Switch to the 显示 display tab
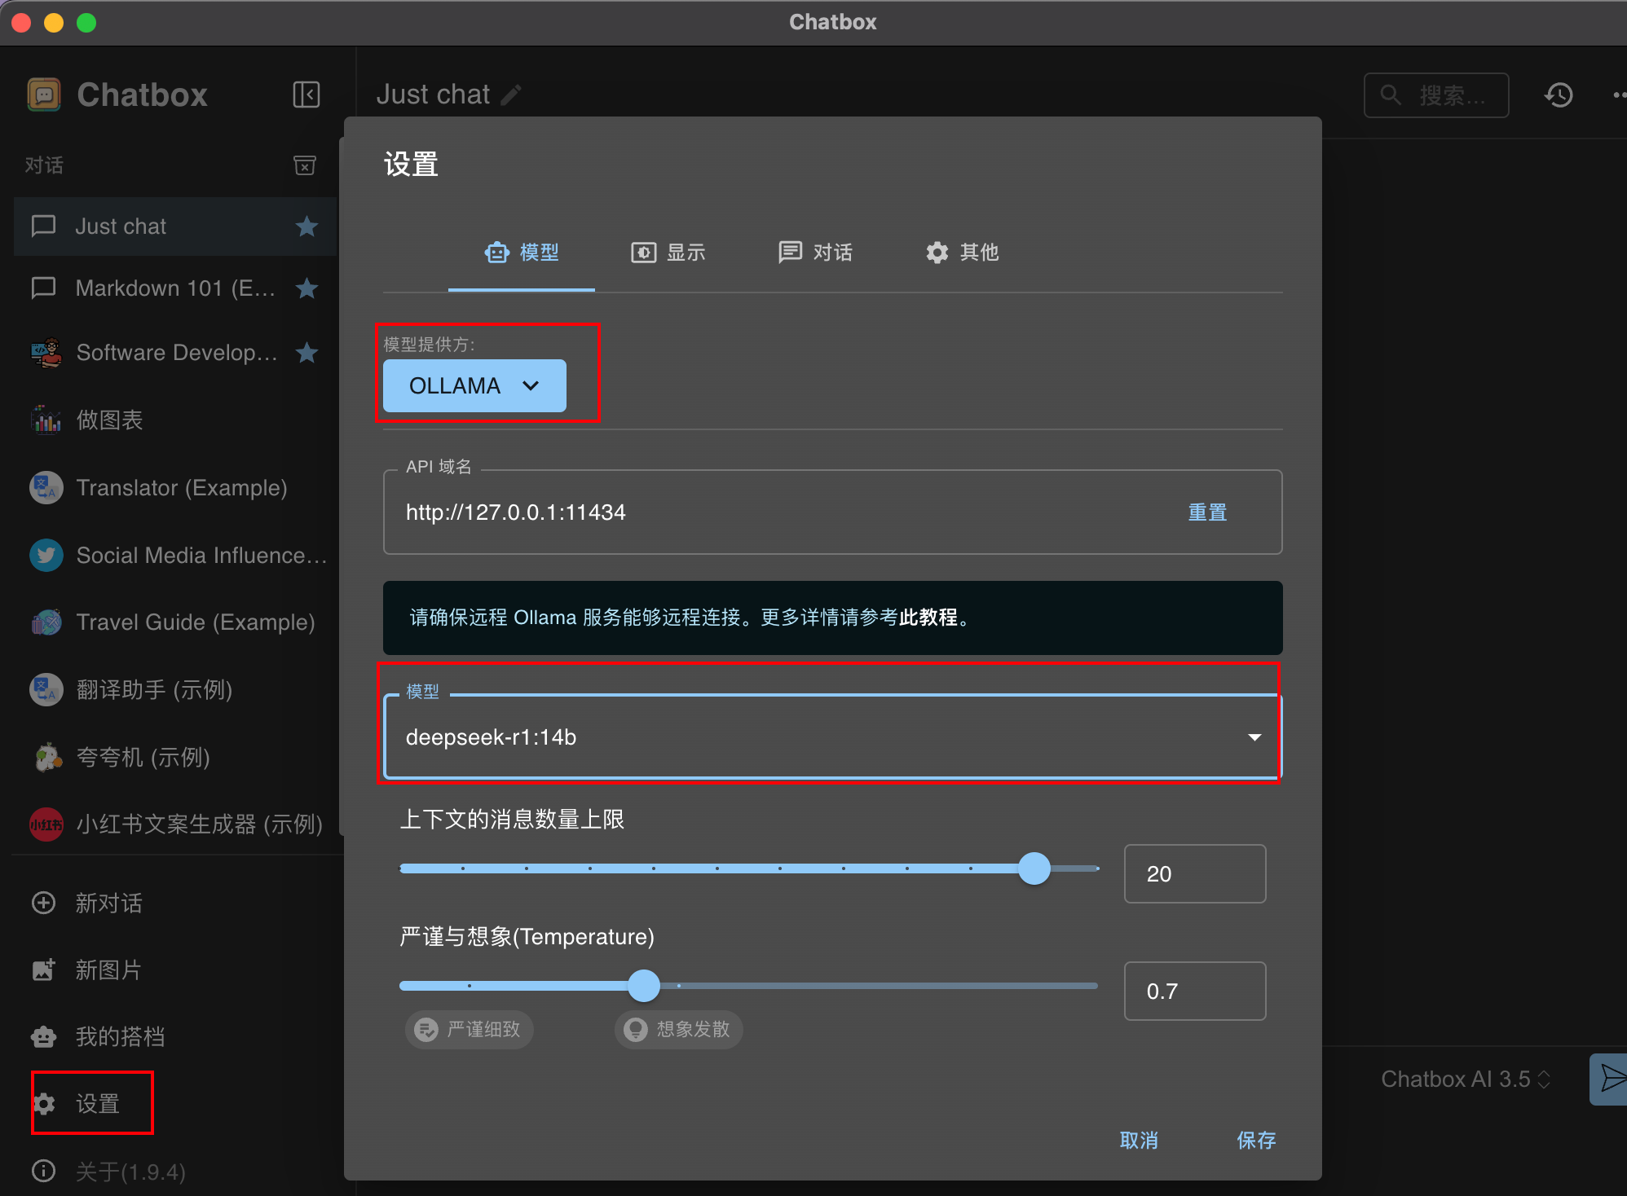Screen dimensions: 1627x1196 [x=668, y=253]
